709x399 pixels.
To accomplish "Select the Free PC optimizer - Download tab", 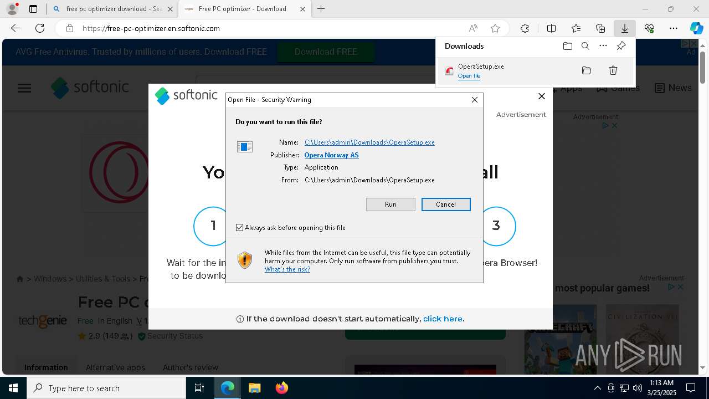I will [244, 9].
